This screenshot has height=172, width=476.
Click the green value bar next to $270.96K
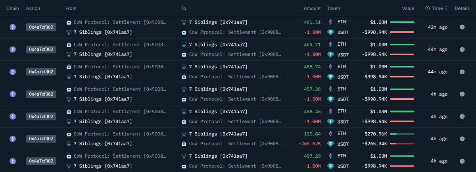(402, 134)
